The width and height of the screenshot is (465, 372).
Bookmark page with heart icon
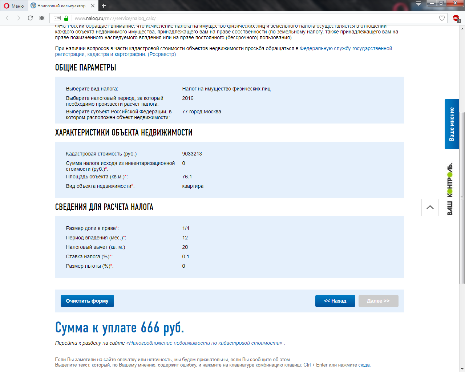click(x=442, y=18)
